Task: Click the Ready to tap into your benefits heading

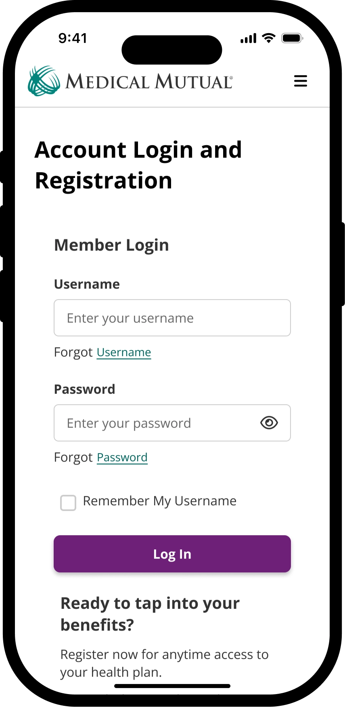Action: tap(150, 614)
